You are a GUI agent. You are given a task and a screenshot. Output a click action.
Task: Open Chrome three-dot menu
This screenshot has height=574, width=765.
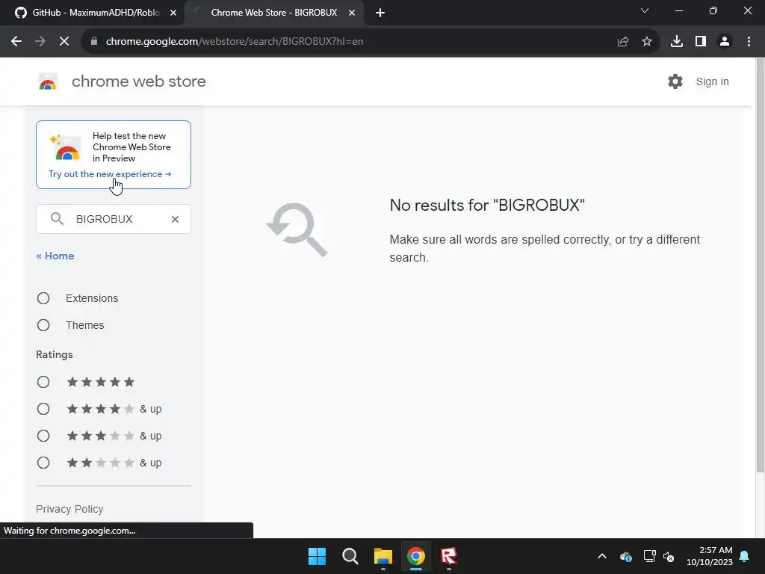[749, 42]
